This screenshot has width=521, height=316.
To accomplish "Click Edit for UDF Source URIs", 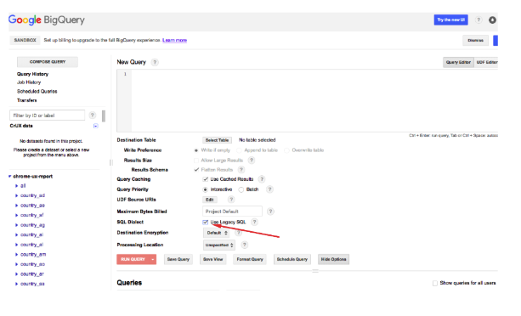I will (x=210, y=200).
